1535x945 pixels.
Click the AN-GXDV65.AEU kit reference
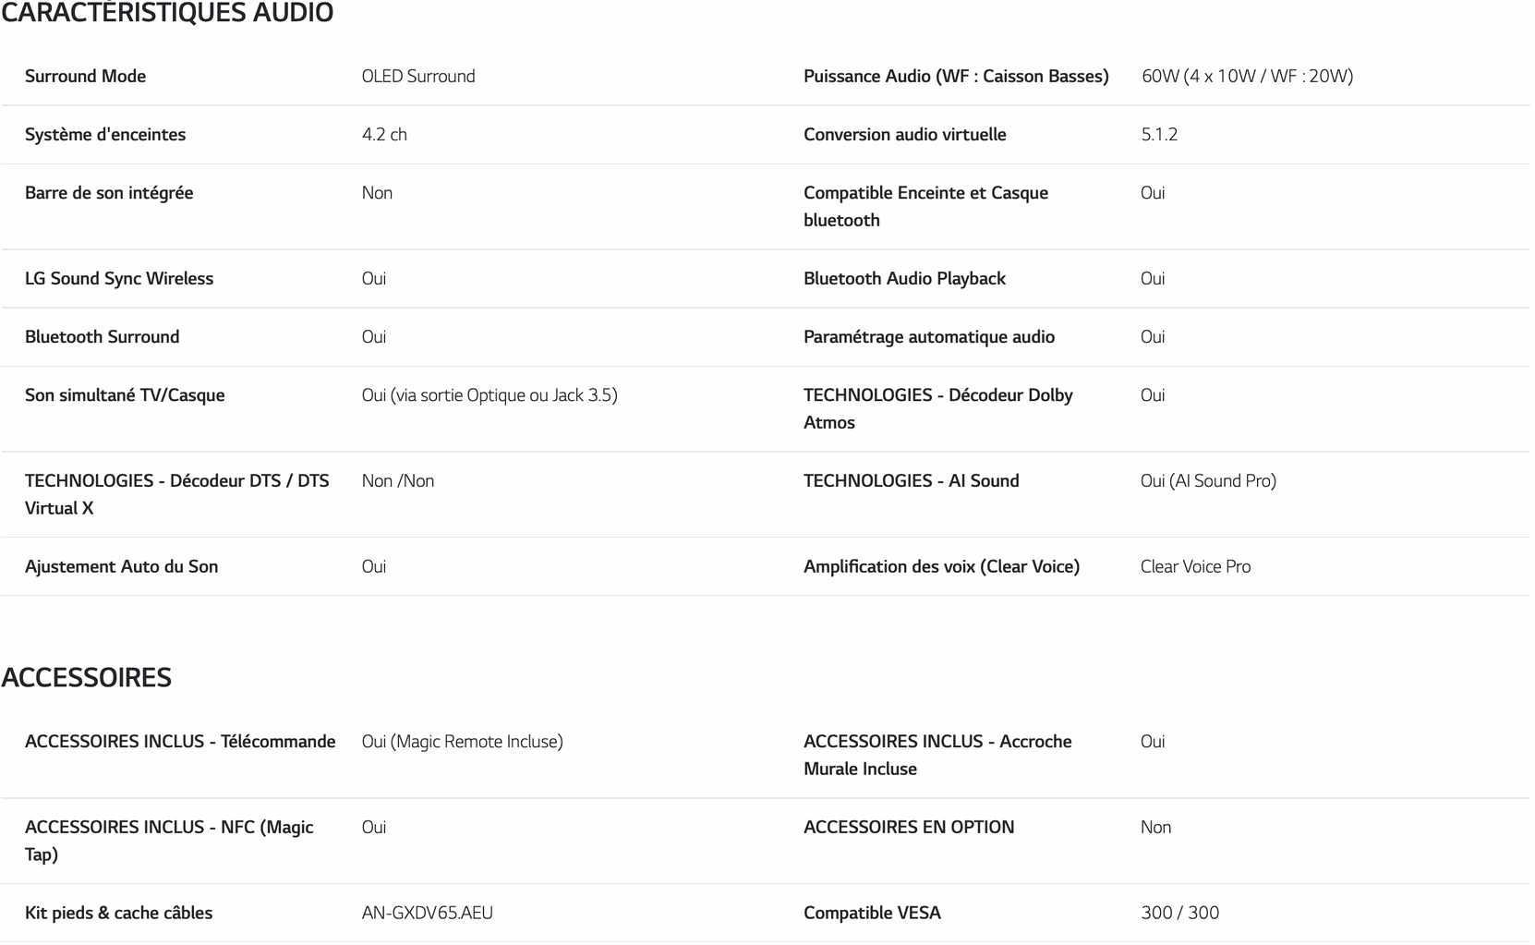tap(428, 913)
